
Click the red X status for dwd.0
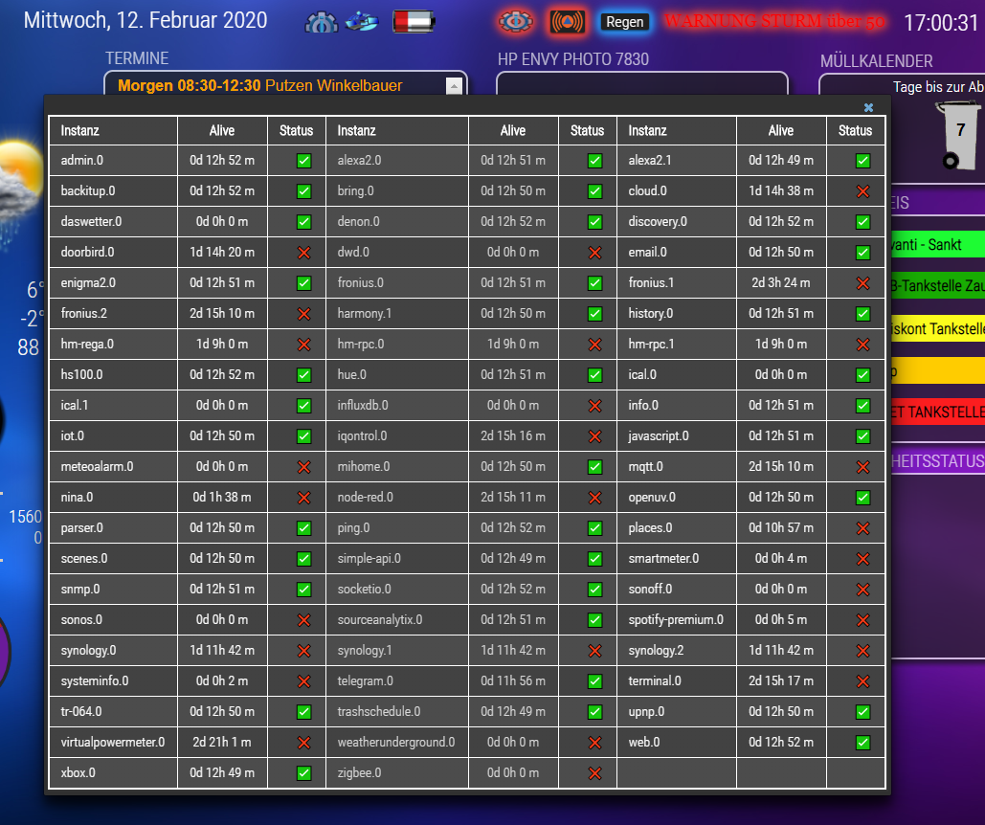click(594, 253)
